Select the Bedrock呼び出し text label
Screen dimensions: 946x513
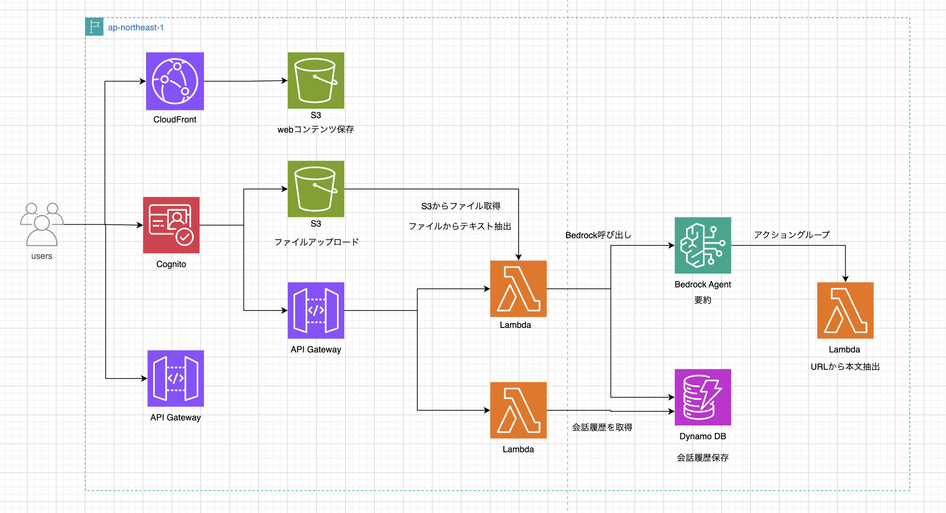tap(598, 235)
